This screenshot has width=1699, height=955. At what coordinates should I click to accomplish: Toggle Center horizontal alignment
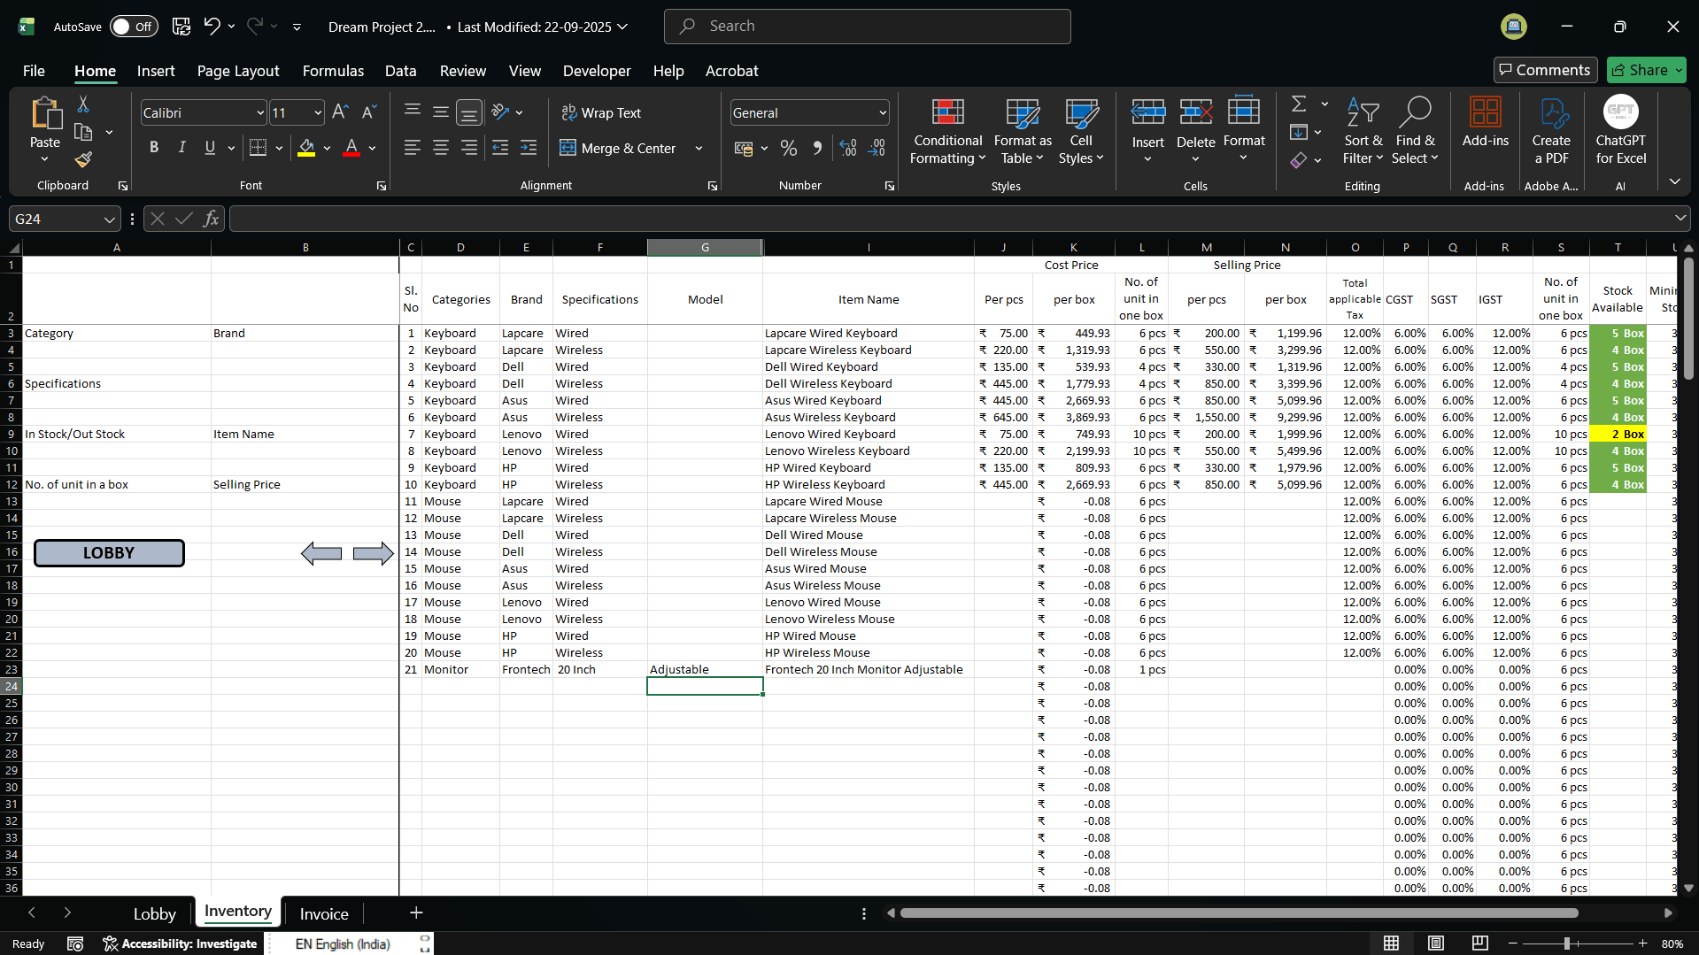pyautogui.click(x=440, y=148)
